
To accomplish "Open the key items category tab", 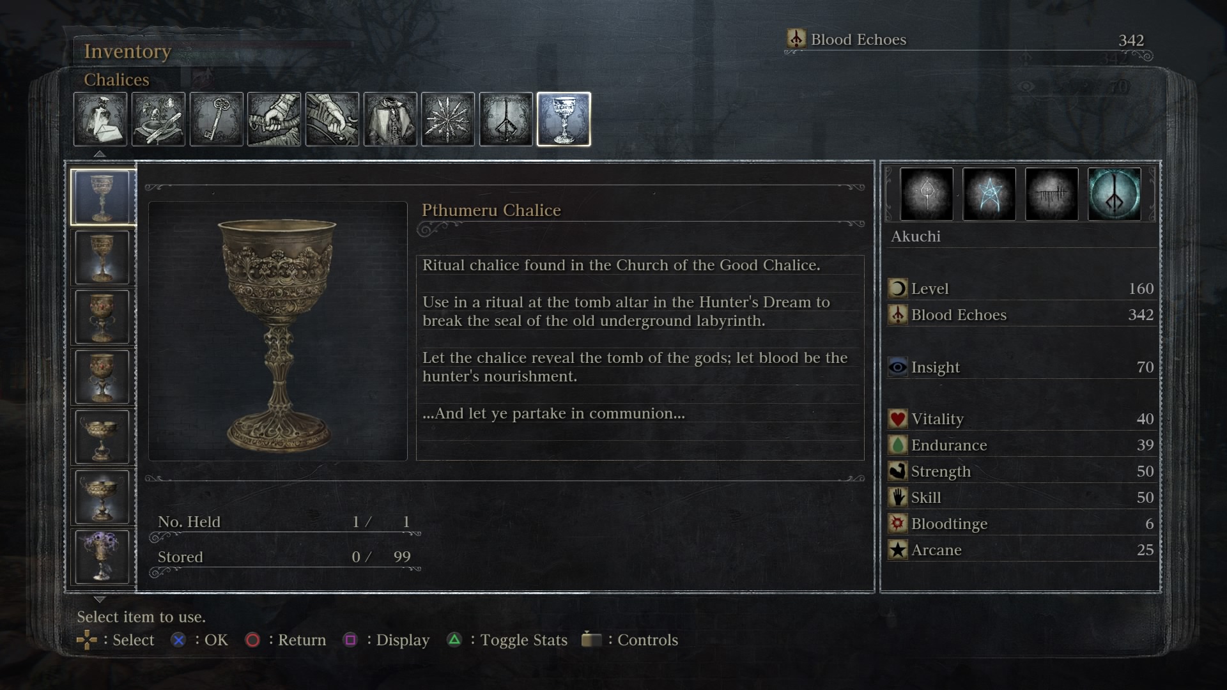I will pos(217,119).
